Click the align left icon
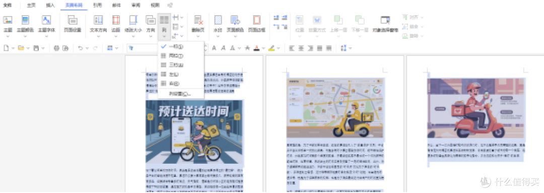Image resolution: width=544 pixels, height=193 pixels. click(292, 48)
